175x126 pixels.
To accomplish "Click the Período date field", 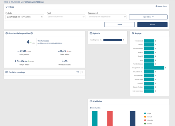I will click(x=25, y=17).
